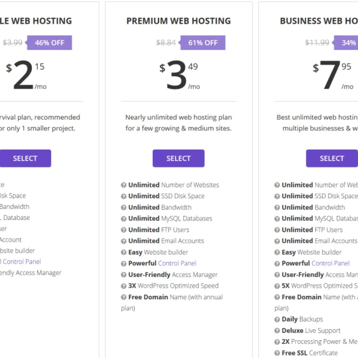Click help icon beside Premium Unlimited MySQL Databases
The image size is (358, 358).
pyautogui.click(x=123, y=219)
